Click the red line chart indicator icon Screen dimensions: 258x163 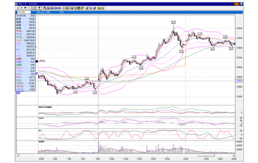[64, 8]
